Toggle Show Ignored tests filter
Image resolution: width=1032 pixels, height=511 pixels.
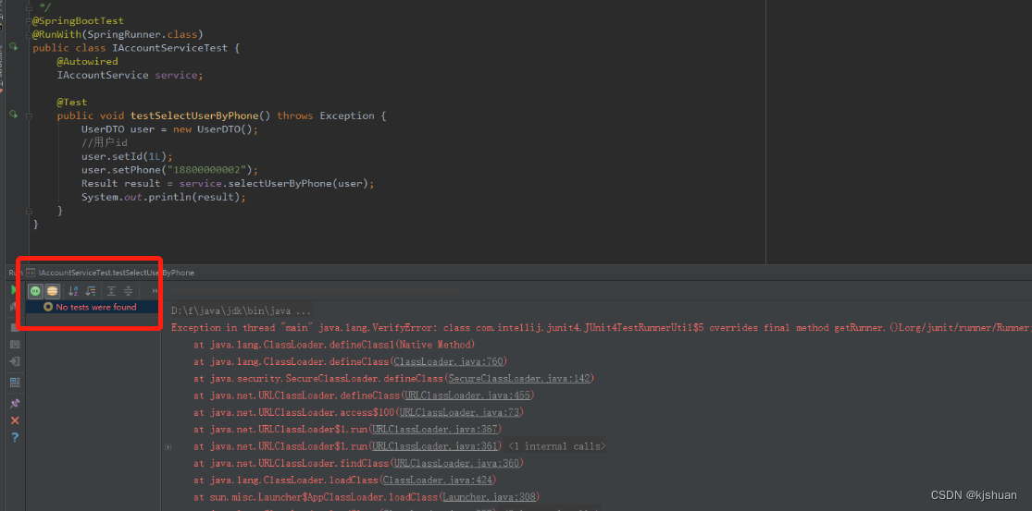pyautogui.click(x=52, y=291)
